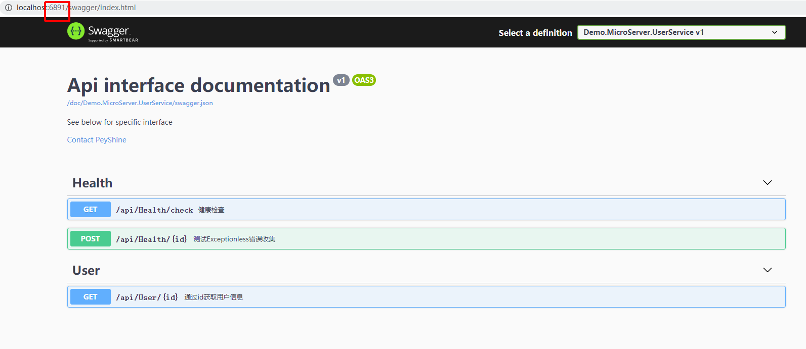
Task: Expand the /api/User/{id} endpoint path
Action: (147, 297)
